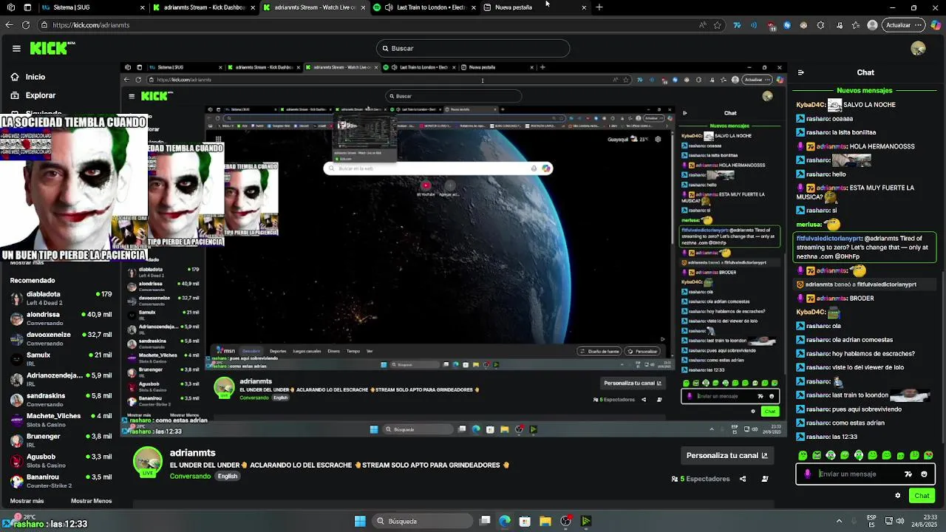Click the adrianmts streamer avatar
The height and width of the screenshot is (532, 946).
pos(148,463)
